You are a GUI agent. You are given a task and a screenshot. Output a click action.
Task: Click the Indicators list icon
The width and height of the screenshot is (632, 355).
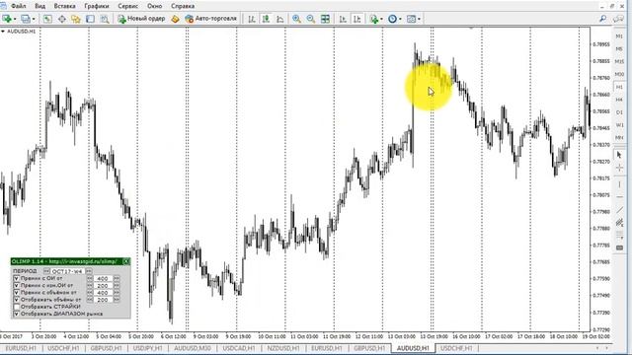click(374, 19)
